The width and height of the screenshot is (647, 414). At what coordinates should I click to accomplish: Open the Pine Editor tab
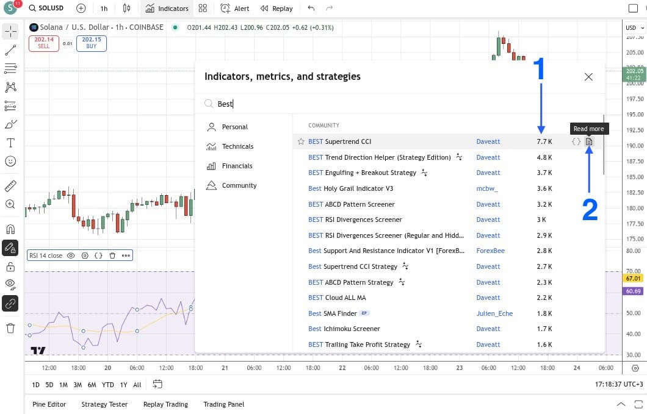(49, 404)
